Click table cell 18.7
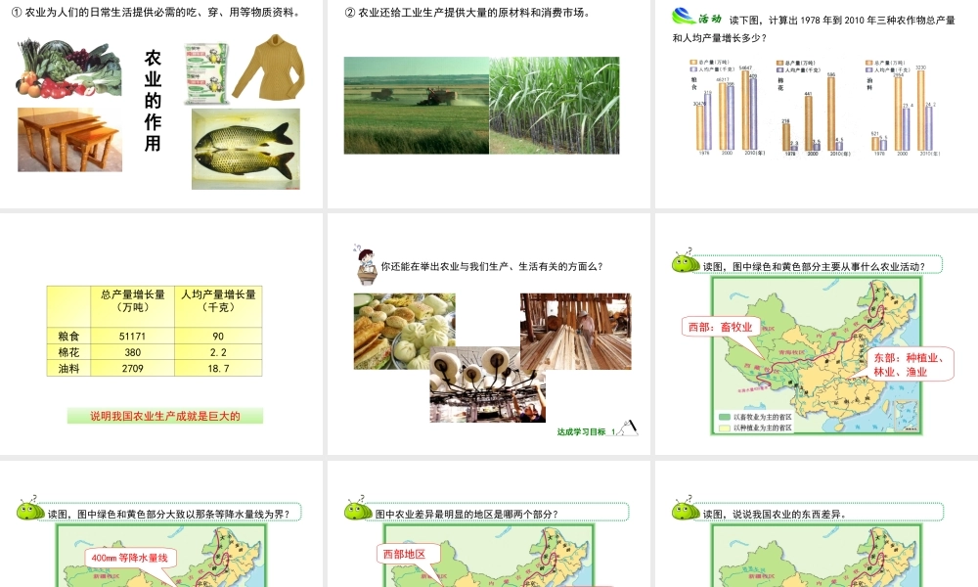This screenshot has height=587, width=978. pos(218,368)
